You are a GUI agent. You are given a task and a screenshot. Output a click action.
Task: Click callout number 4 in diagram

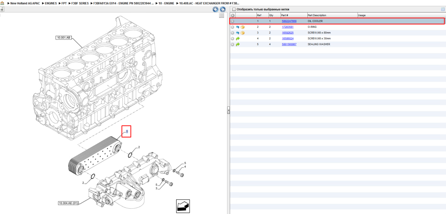185,167
